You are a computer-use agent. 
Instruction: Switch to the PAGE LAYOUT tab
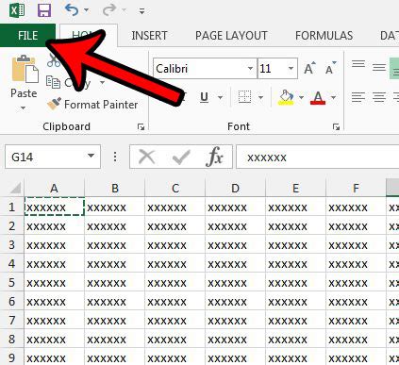tap(231, 36)
